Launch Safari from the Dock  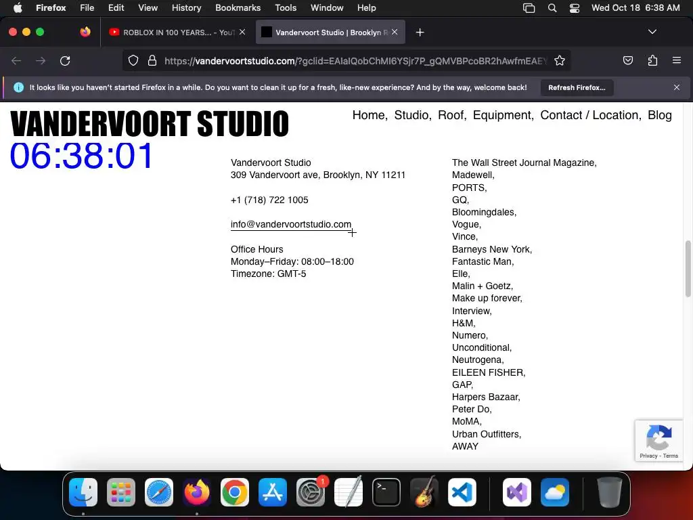[x=159, y=492]
